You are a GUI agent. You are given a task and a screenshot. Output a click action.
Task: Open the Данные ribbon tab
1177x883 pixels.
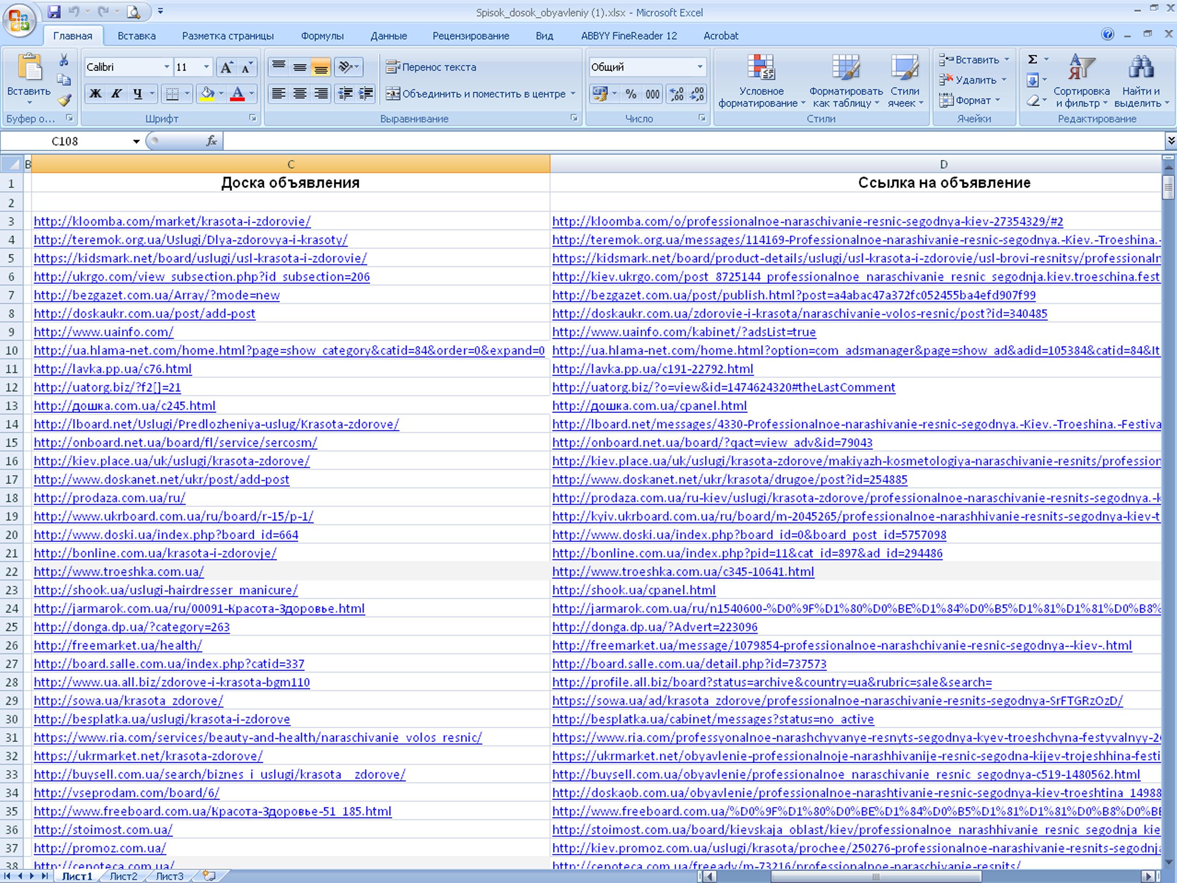389,35
